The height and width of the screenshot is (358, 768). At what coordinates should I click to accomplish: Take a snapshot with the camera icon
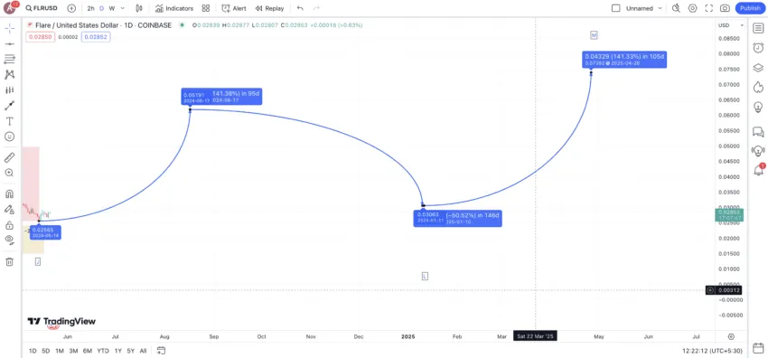(x=725, y=8)
